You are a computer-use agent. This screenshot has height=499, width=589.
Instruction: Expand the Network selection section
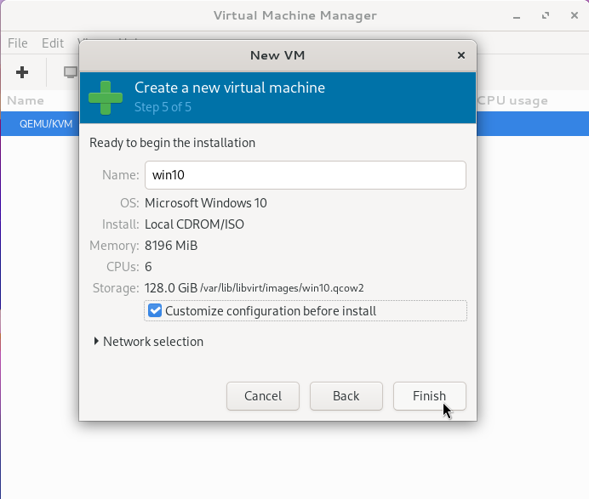click(x=149, y=342)
